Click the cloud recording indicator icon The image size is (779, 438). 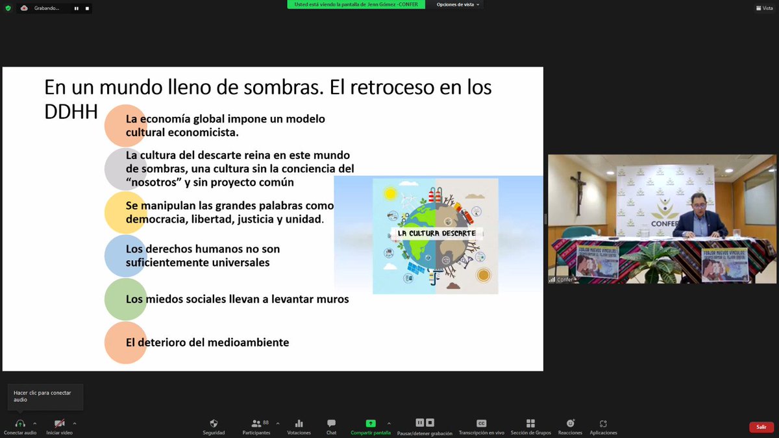pyautogui.click(x=24, y=8)
